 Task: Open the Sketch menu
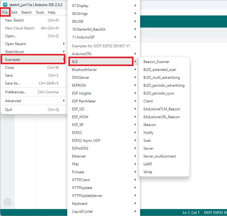pos(26,12)
